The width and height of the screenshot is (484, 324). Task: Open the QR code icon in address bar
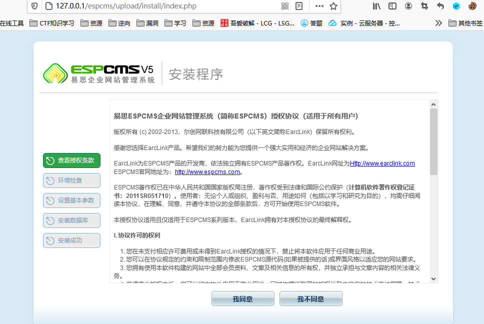285,6
